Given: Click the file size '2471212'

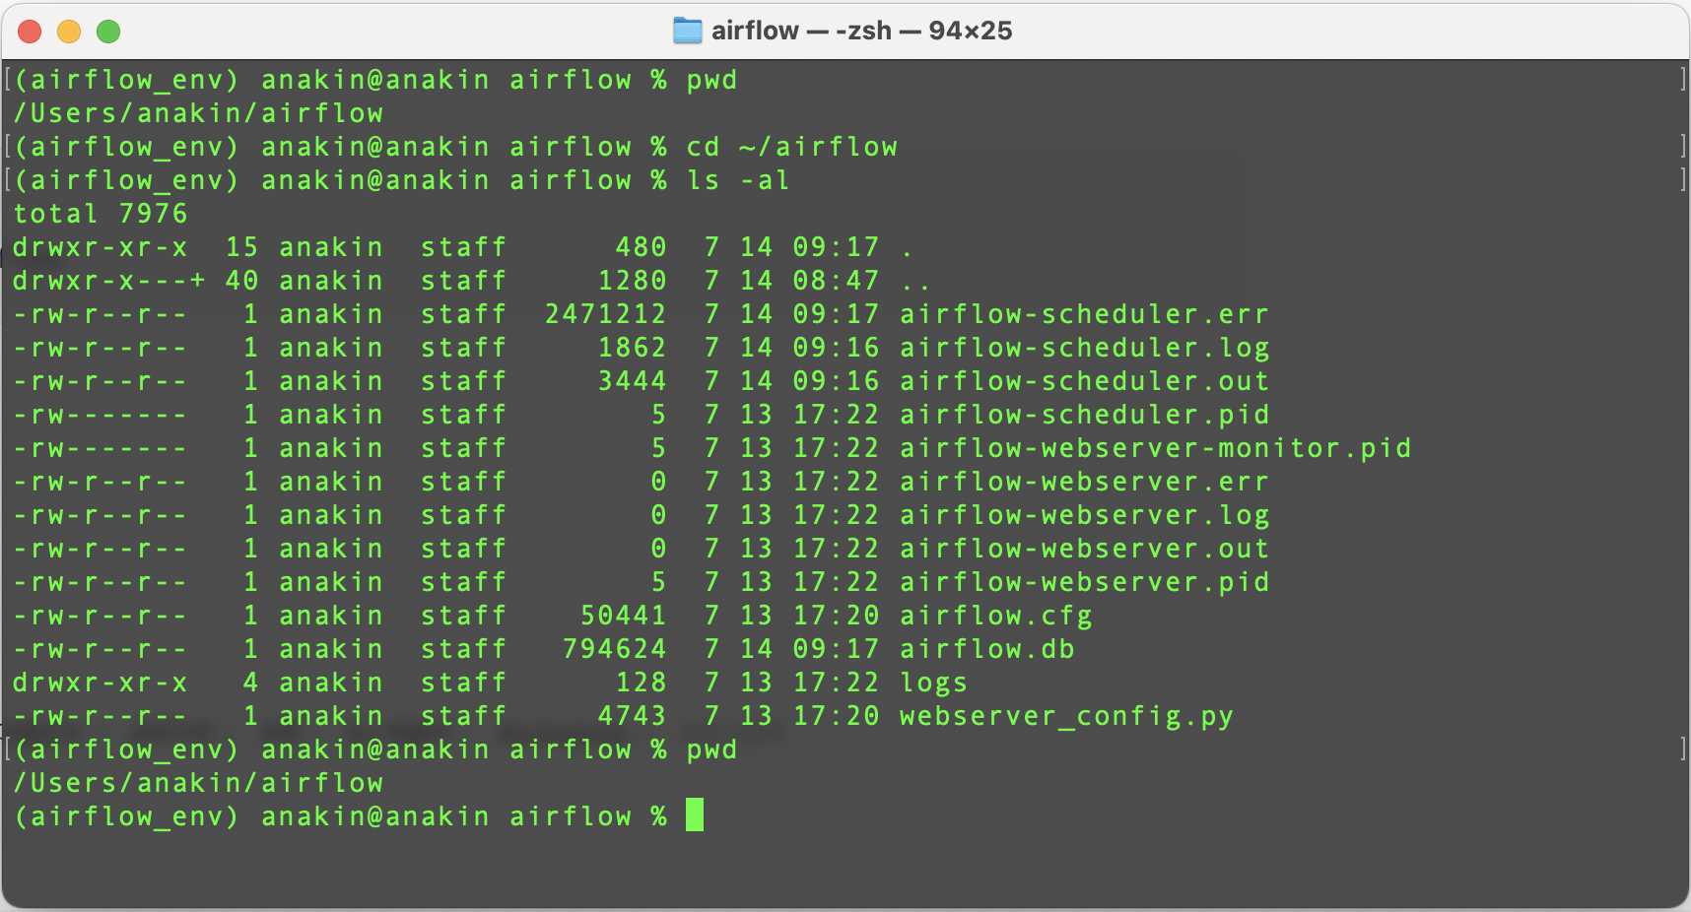Looking at the screenshot, I should 605,314.
